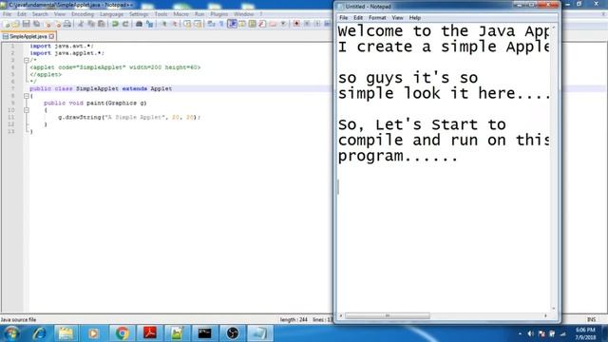This screenshot has height=342, width=608.
Task: Click the Stop Recording macro icon
Action: click(x=307, y=24)
